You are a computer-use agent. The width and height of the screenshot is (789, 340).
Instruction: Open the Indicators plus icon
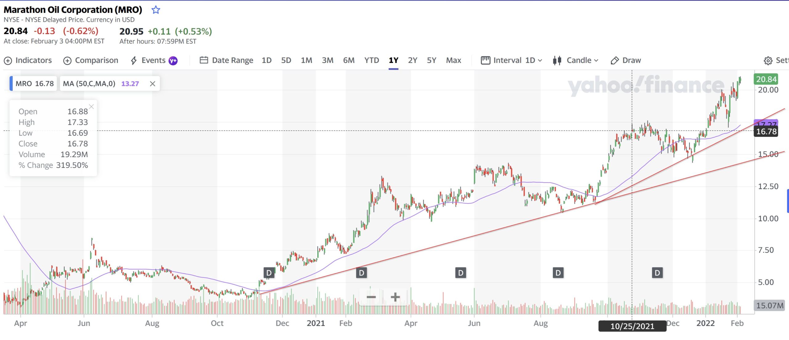coord(8,61)
